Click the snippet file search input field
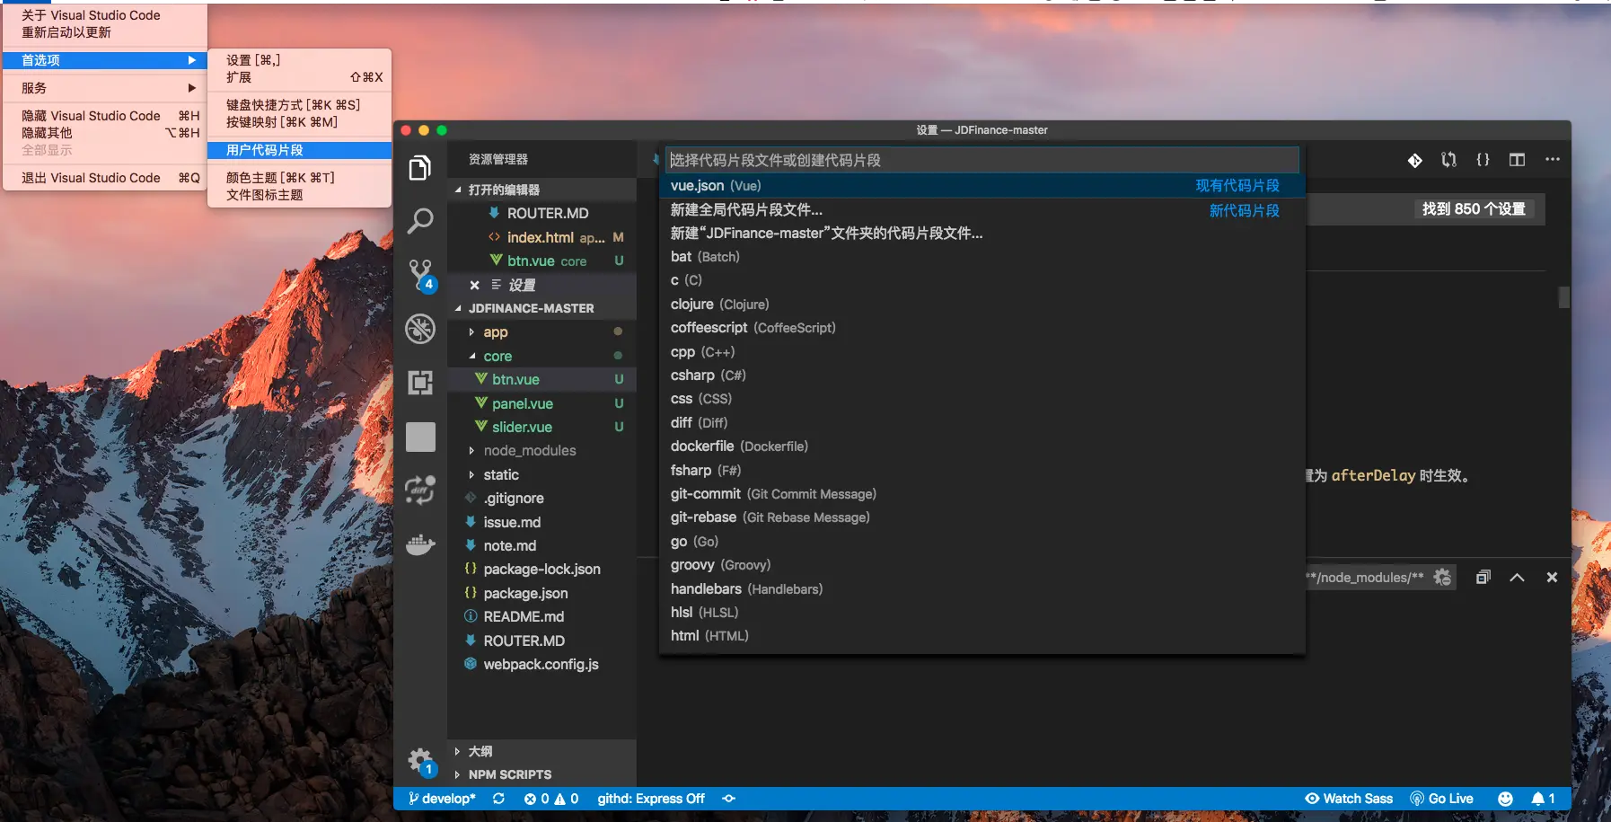 982,160
